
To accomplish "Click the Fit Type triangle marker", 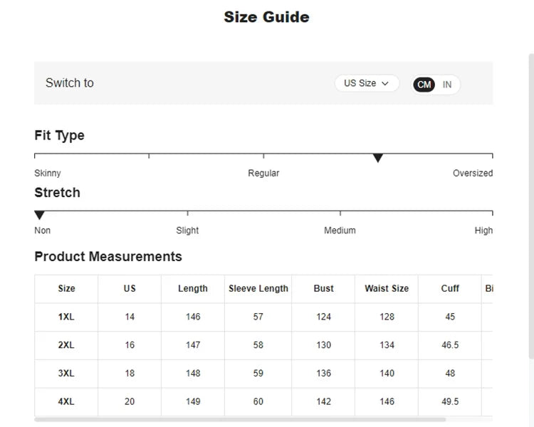I will [x=378, y=158].
